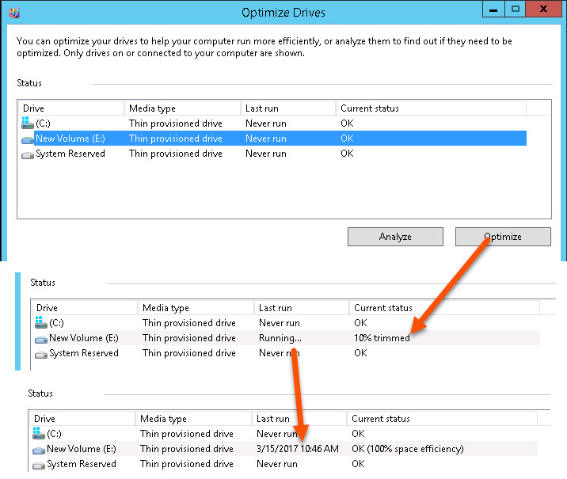567x479 pixels.
Task: Close the Optimize Drives window
Action: (543, 9)
